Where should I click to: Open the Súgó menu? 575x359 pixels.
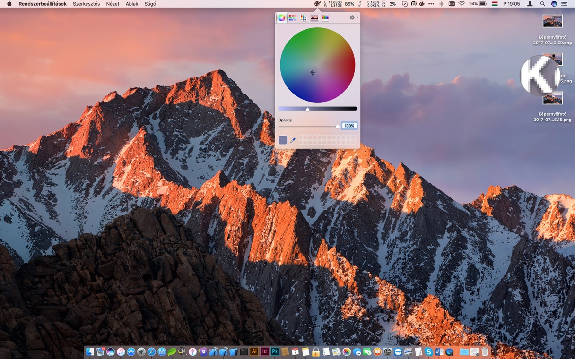click(x=150, y=4)
